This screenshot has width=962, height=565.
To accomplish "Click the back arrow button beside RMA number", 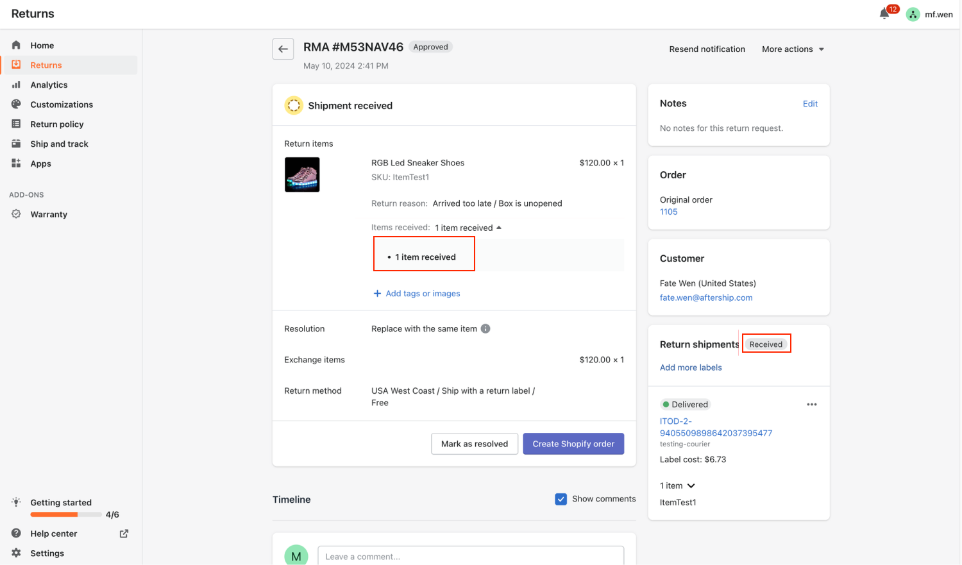I will point(283,49).
